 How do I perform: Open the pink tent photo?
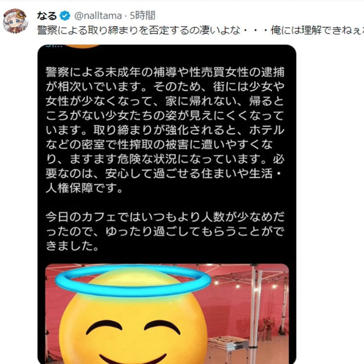pos(167,314)
